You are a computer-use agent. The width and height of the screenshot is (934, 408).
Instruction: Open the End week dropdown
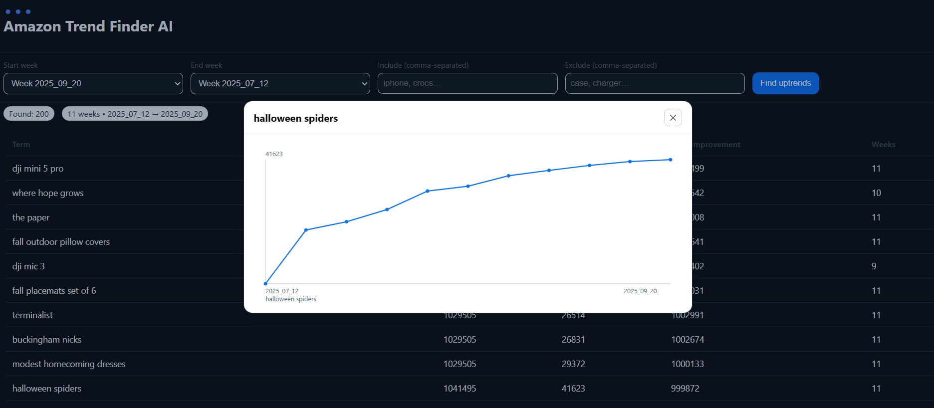point(280,83)
